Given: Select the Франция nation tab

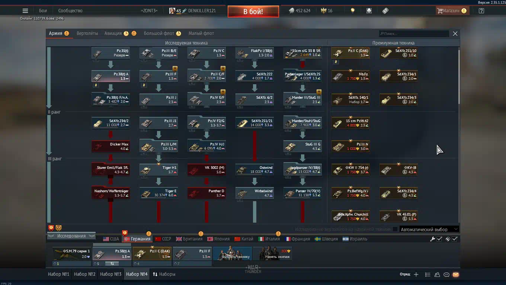Looking at the screenshot, I should pos(297,239).
